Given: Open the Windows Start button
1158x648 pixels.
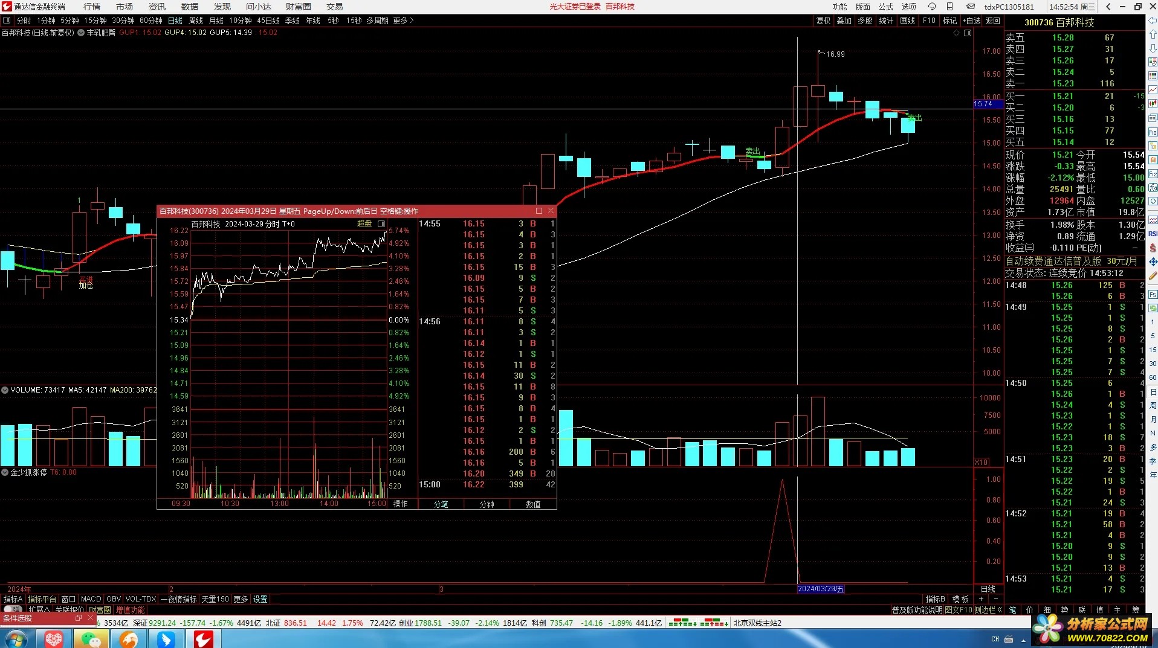Looking at the screenshot, I should (x=16, y=639).
